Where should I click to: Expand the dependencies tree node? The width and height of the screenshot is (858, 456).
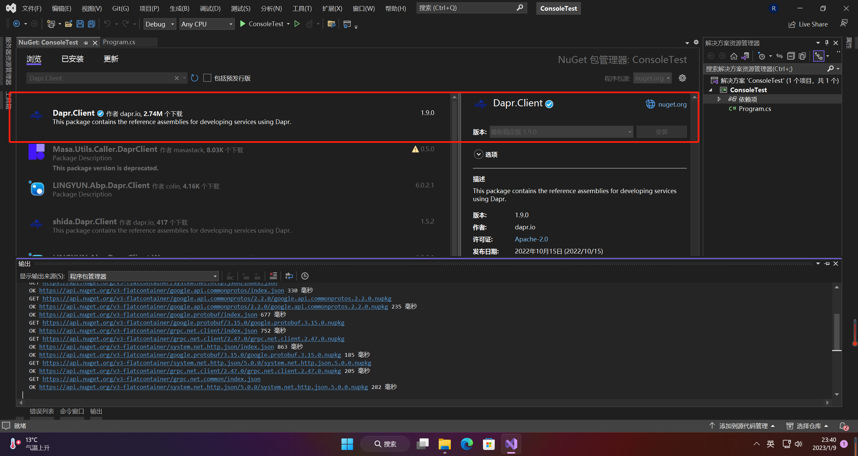[719, 99]
